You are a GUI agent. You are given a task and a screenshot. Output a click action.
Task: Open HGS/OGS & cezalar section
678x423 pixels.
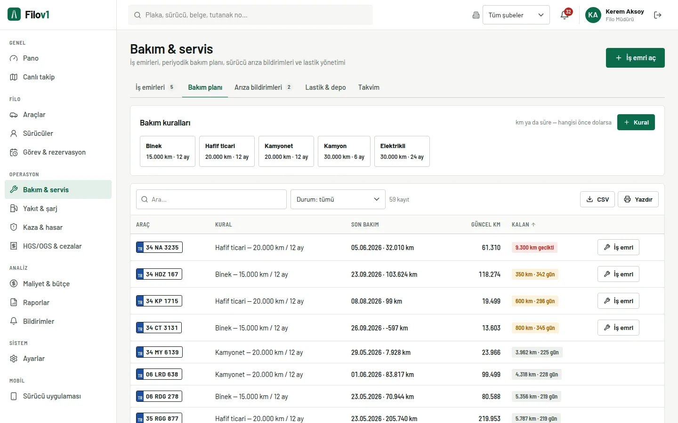click(x=58, y=246)
